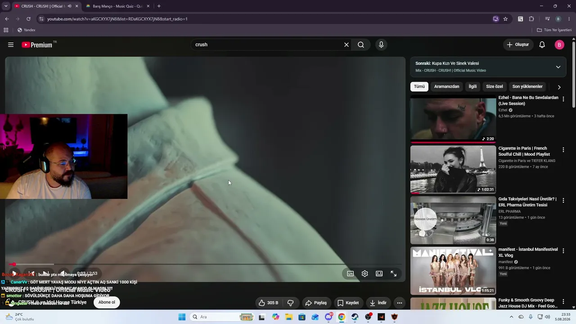Open the Chrome three-dot menu

569,19
